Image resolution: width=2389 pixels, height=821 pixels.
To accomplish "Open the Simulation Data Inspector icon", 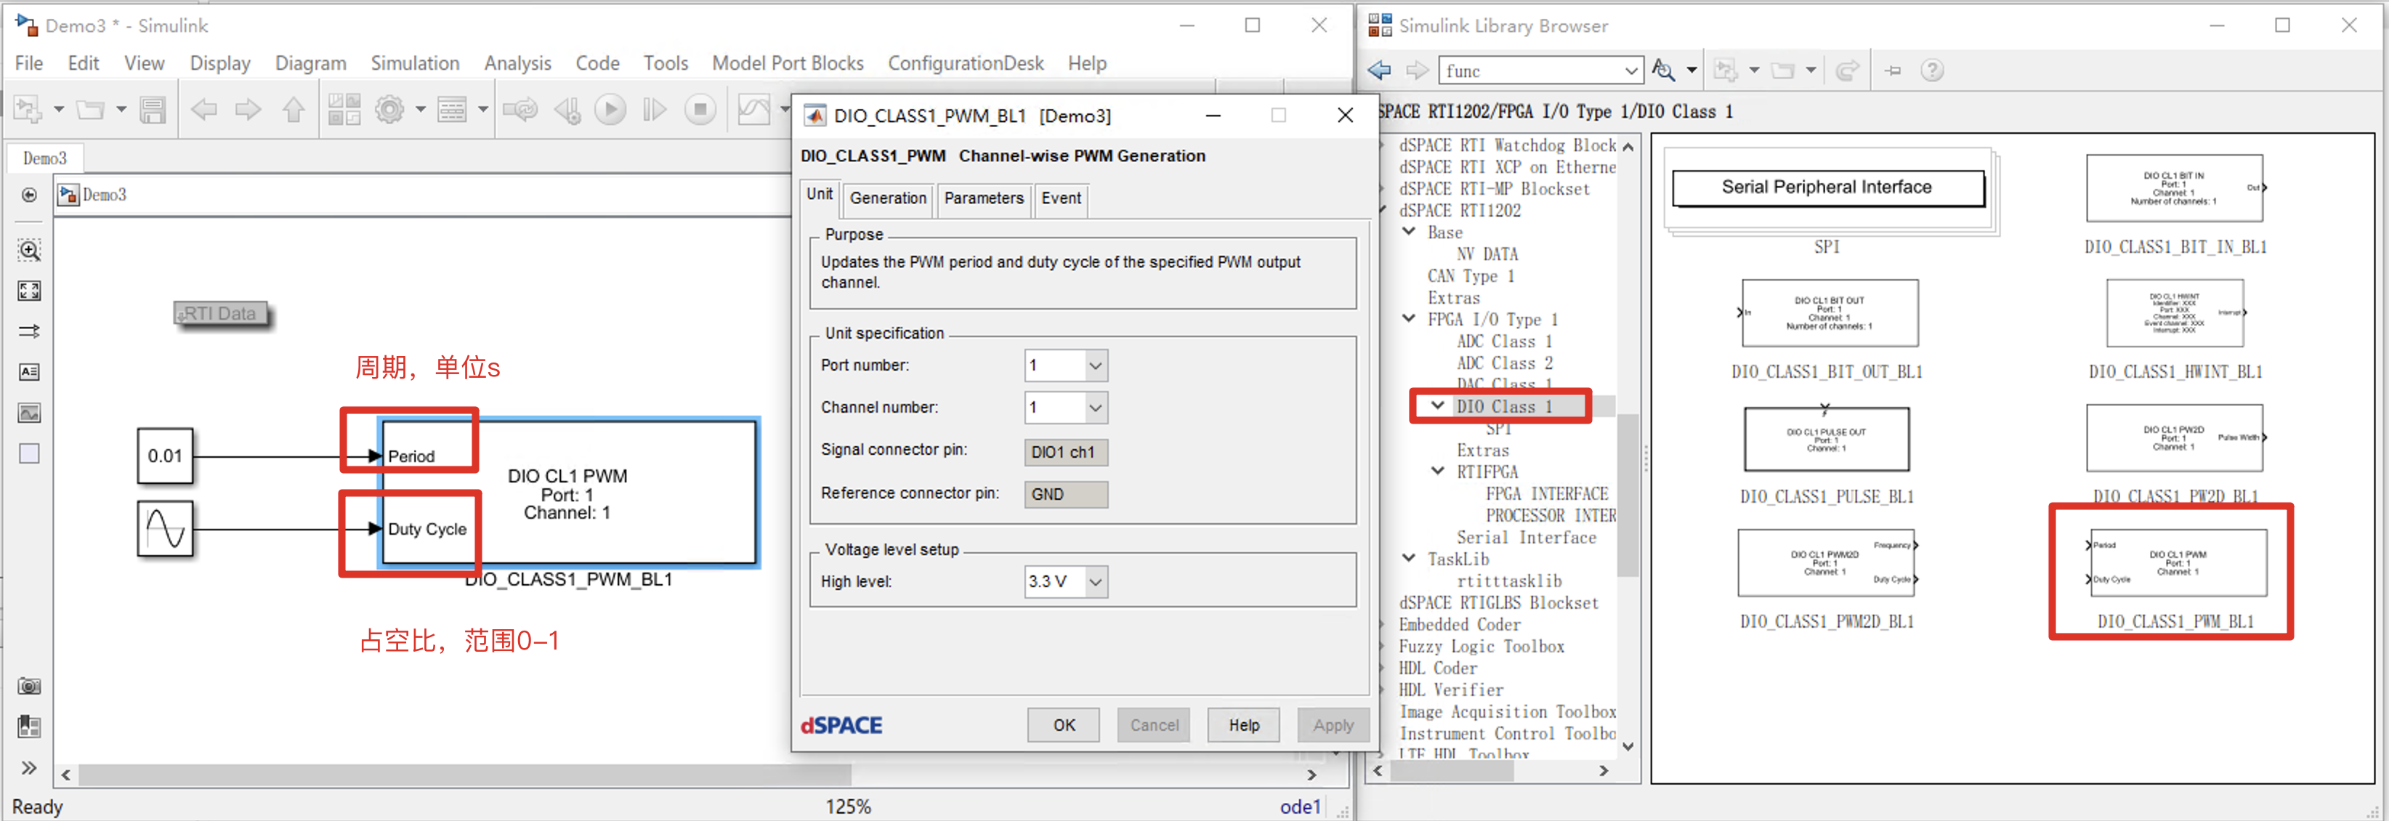I will 753,110.
